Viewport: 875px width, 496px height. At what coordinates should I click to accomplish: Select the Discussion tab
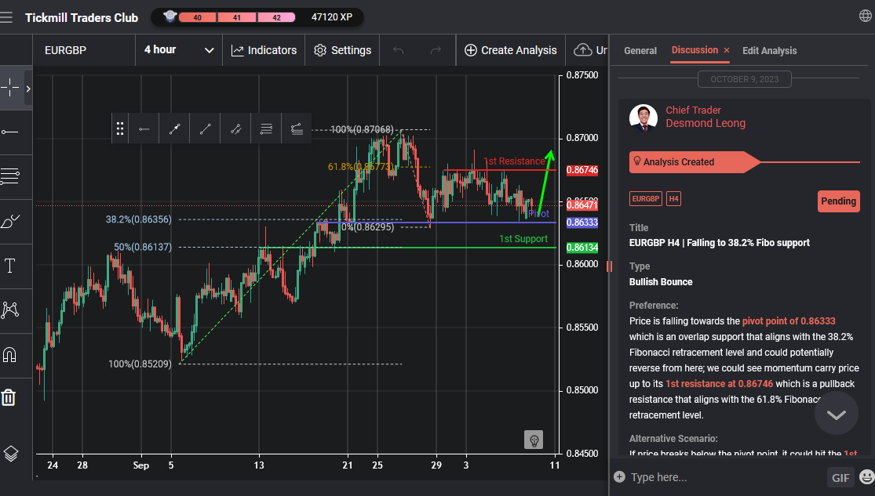click(695, 50)
